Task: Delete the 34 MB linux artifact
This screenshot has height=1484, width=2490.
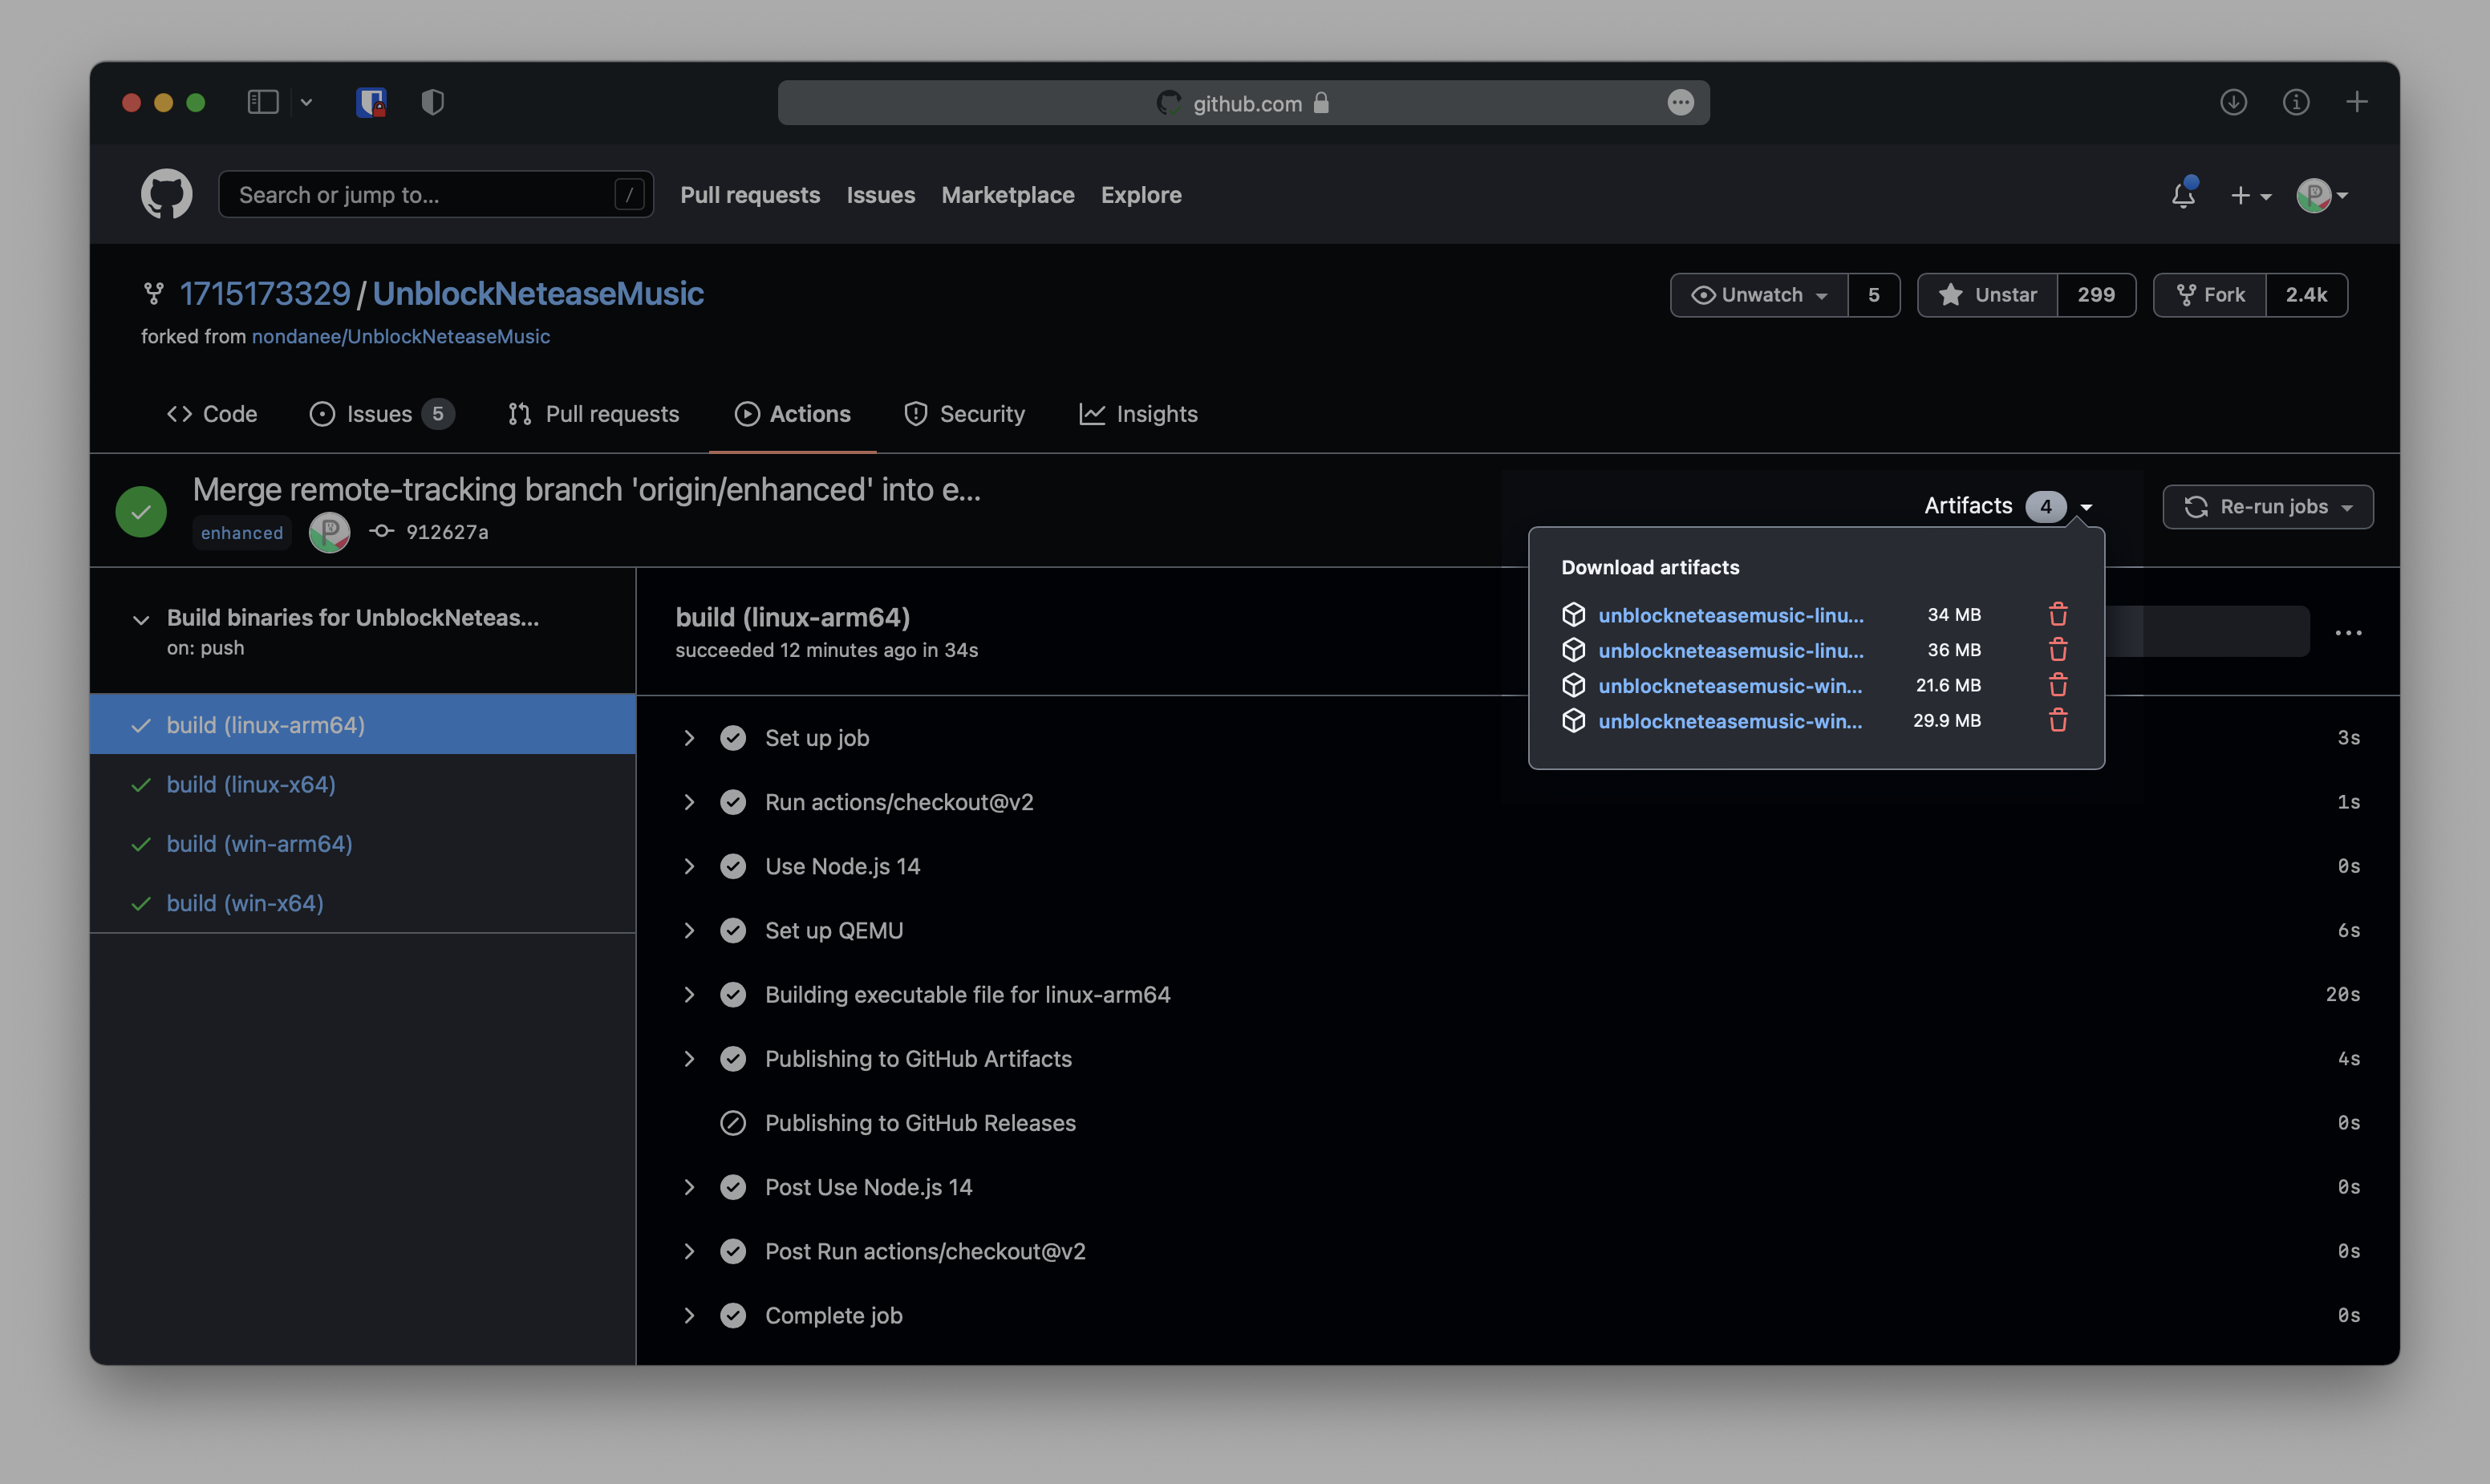Action: [x=2057, y=614]
